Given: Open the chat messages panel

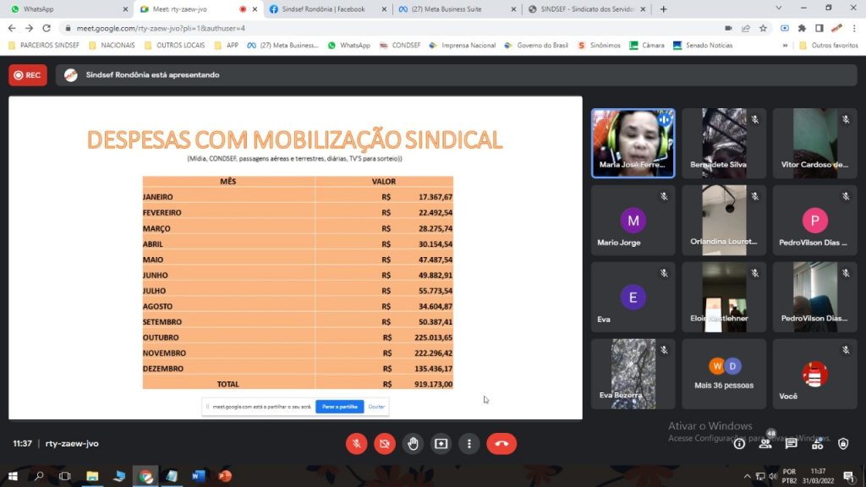Looking at the screenshot, I should tap(791, 443).
